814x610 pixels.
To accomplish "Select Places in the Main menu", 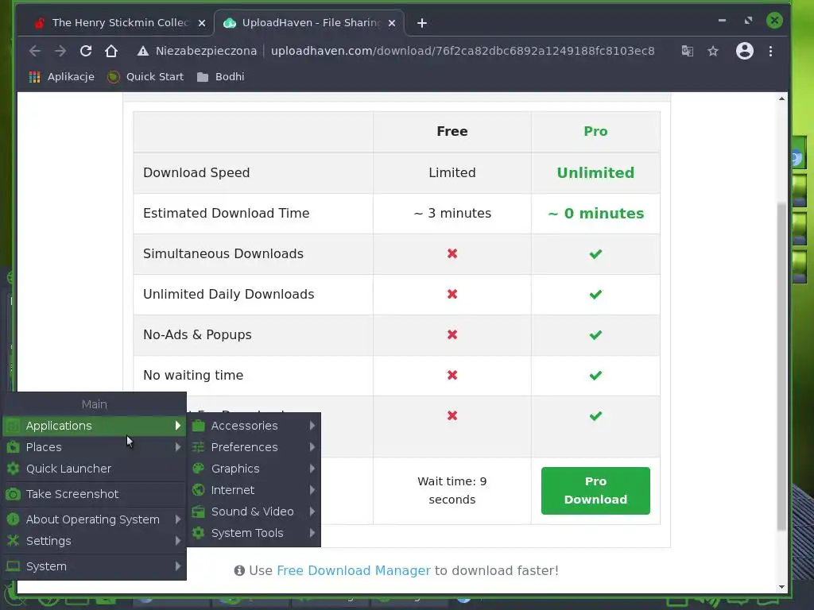I will [x=94, y=447].
